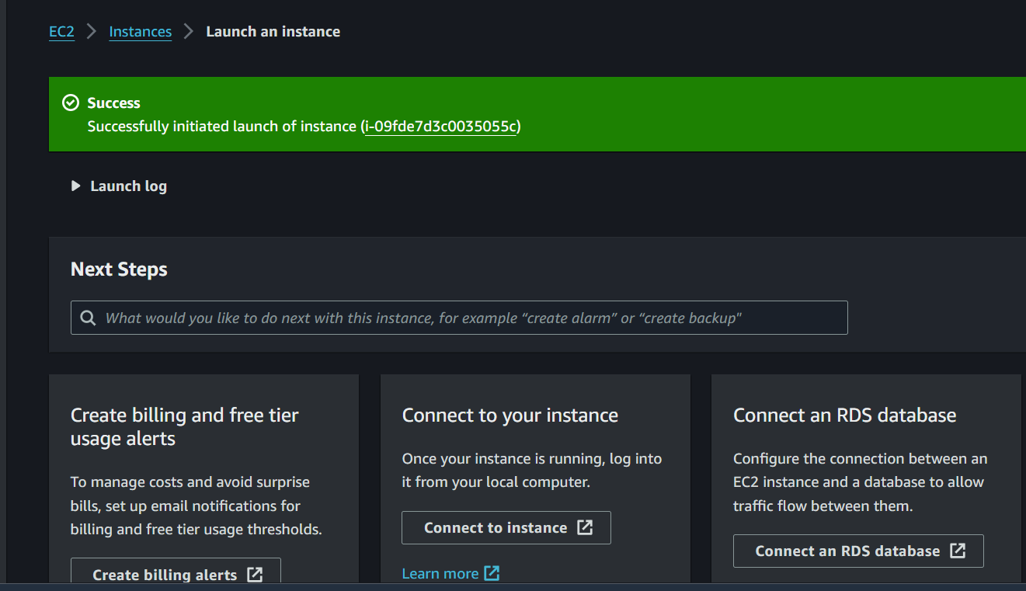Open the Learn more link

click(440, 574)
